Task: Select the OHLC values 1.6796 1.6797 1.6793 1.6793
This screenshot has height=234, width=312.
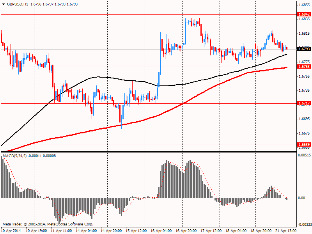Action: point(54,4)
